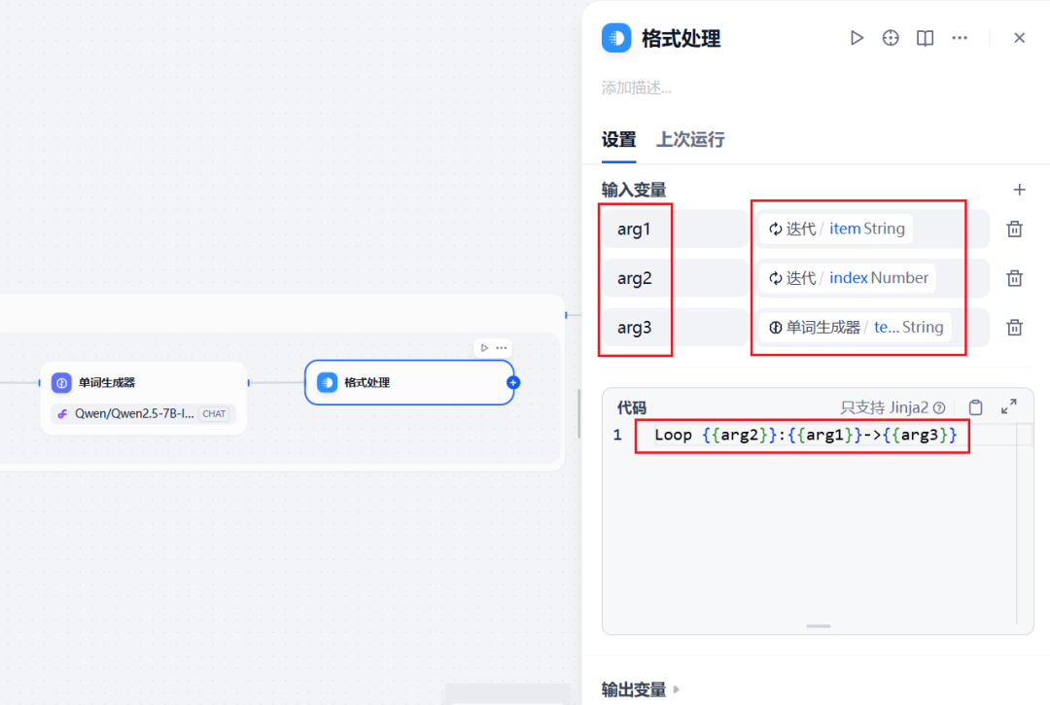Expand the 输出变量 section
Viewport: 1050px width, 705px height.
click(633, 688)
